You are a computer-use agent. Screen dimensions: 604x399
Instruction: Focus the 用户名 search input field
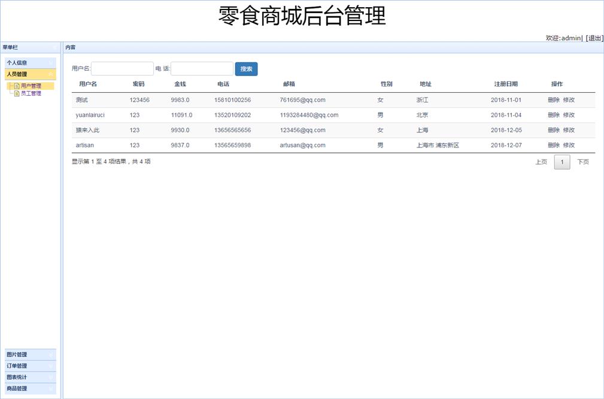[x=122, y=69]
